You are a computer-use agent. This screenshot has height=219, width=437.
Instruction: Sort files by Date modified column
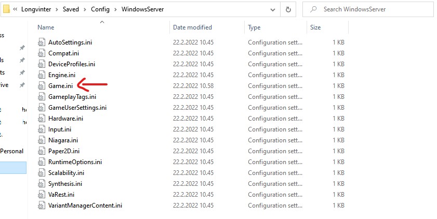(x=193, y=27)
